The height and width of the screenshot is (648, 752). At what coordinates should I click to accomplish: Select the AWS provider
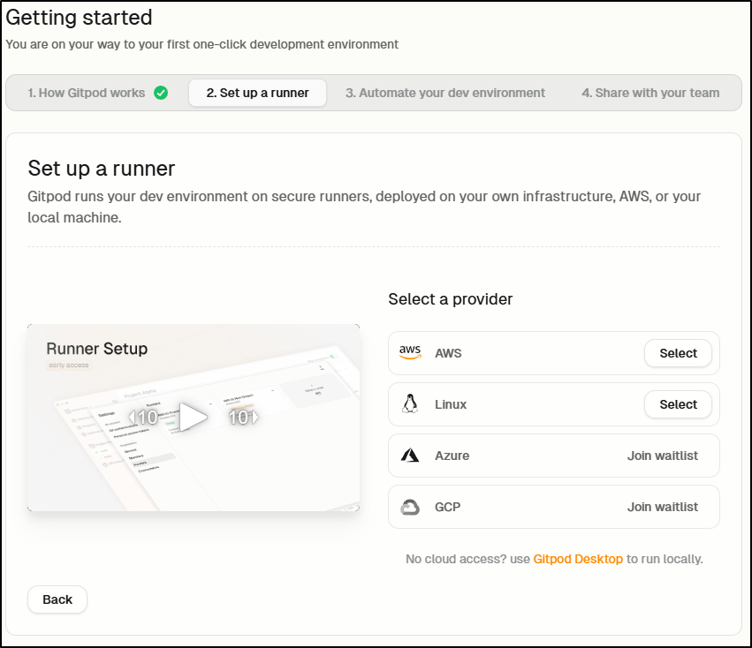[678, 353]
